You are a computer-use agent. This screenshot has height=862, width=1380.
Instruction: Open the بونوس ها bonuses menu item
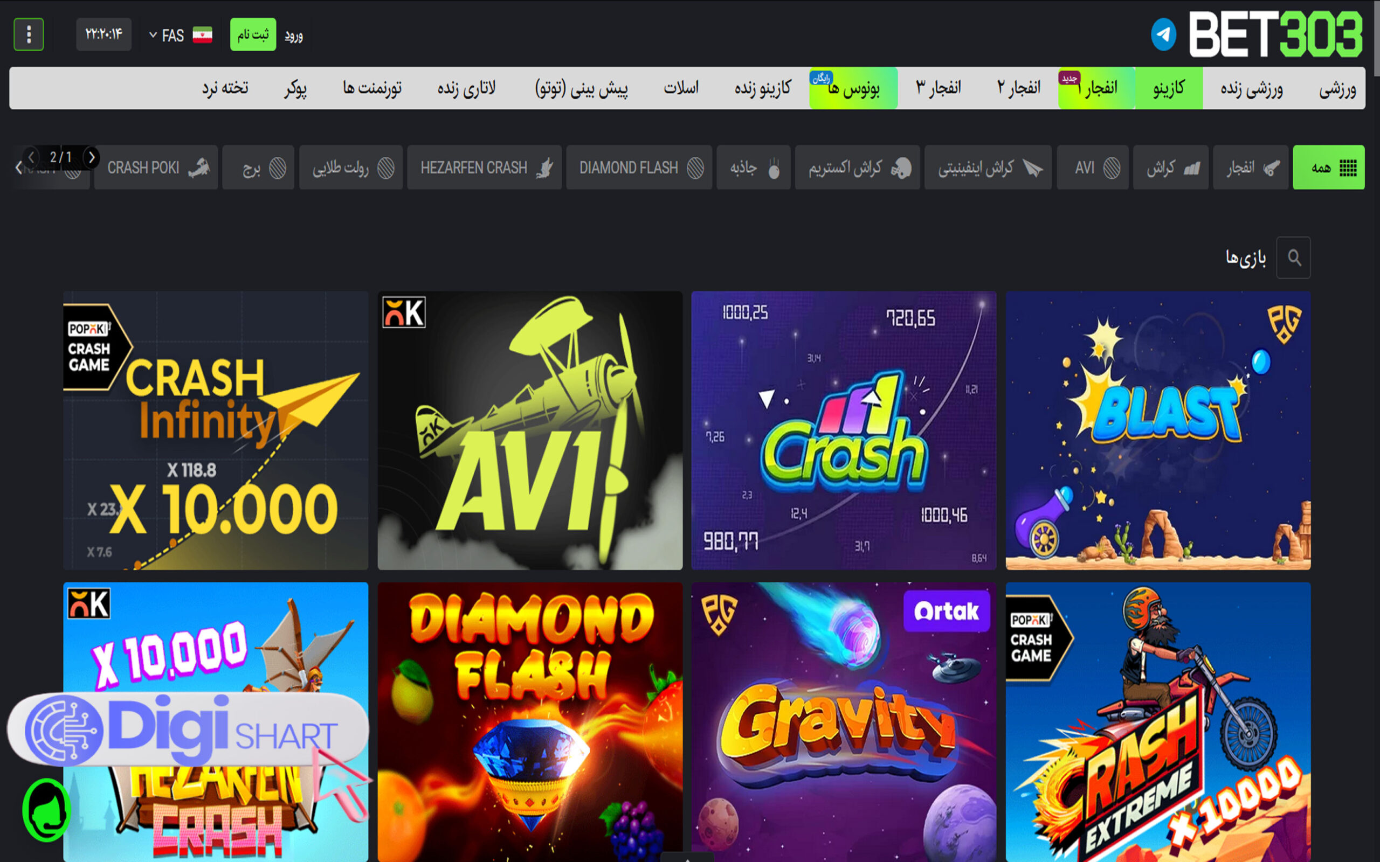tap(854, 88)
